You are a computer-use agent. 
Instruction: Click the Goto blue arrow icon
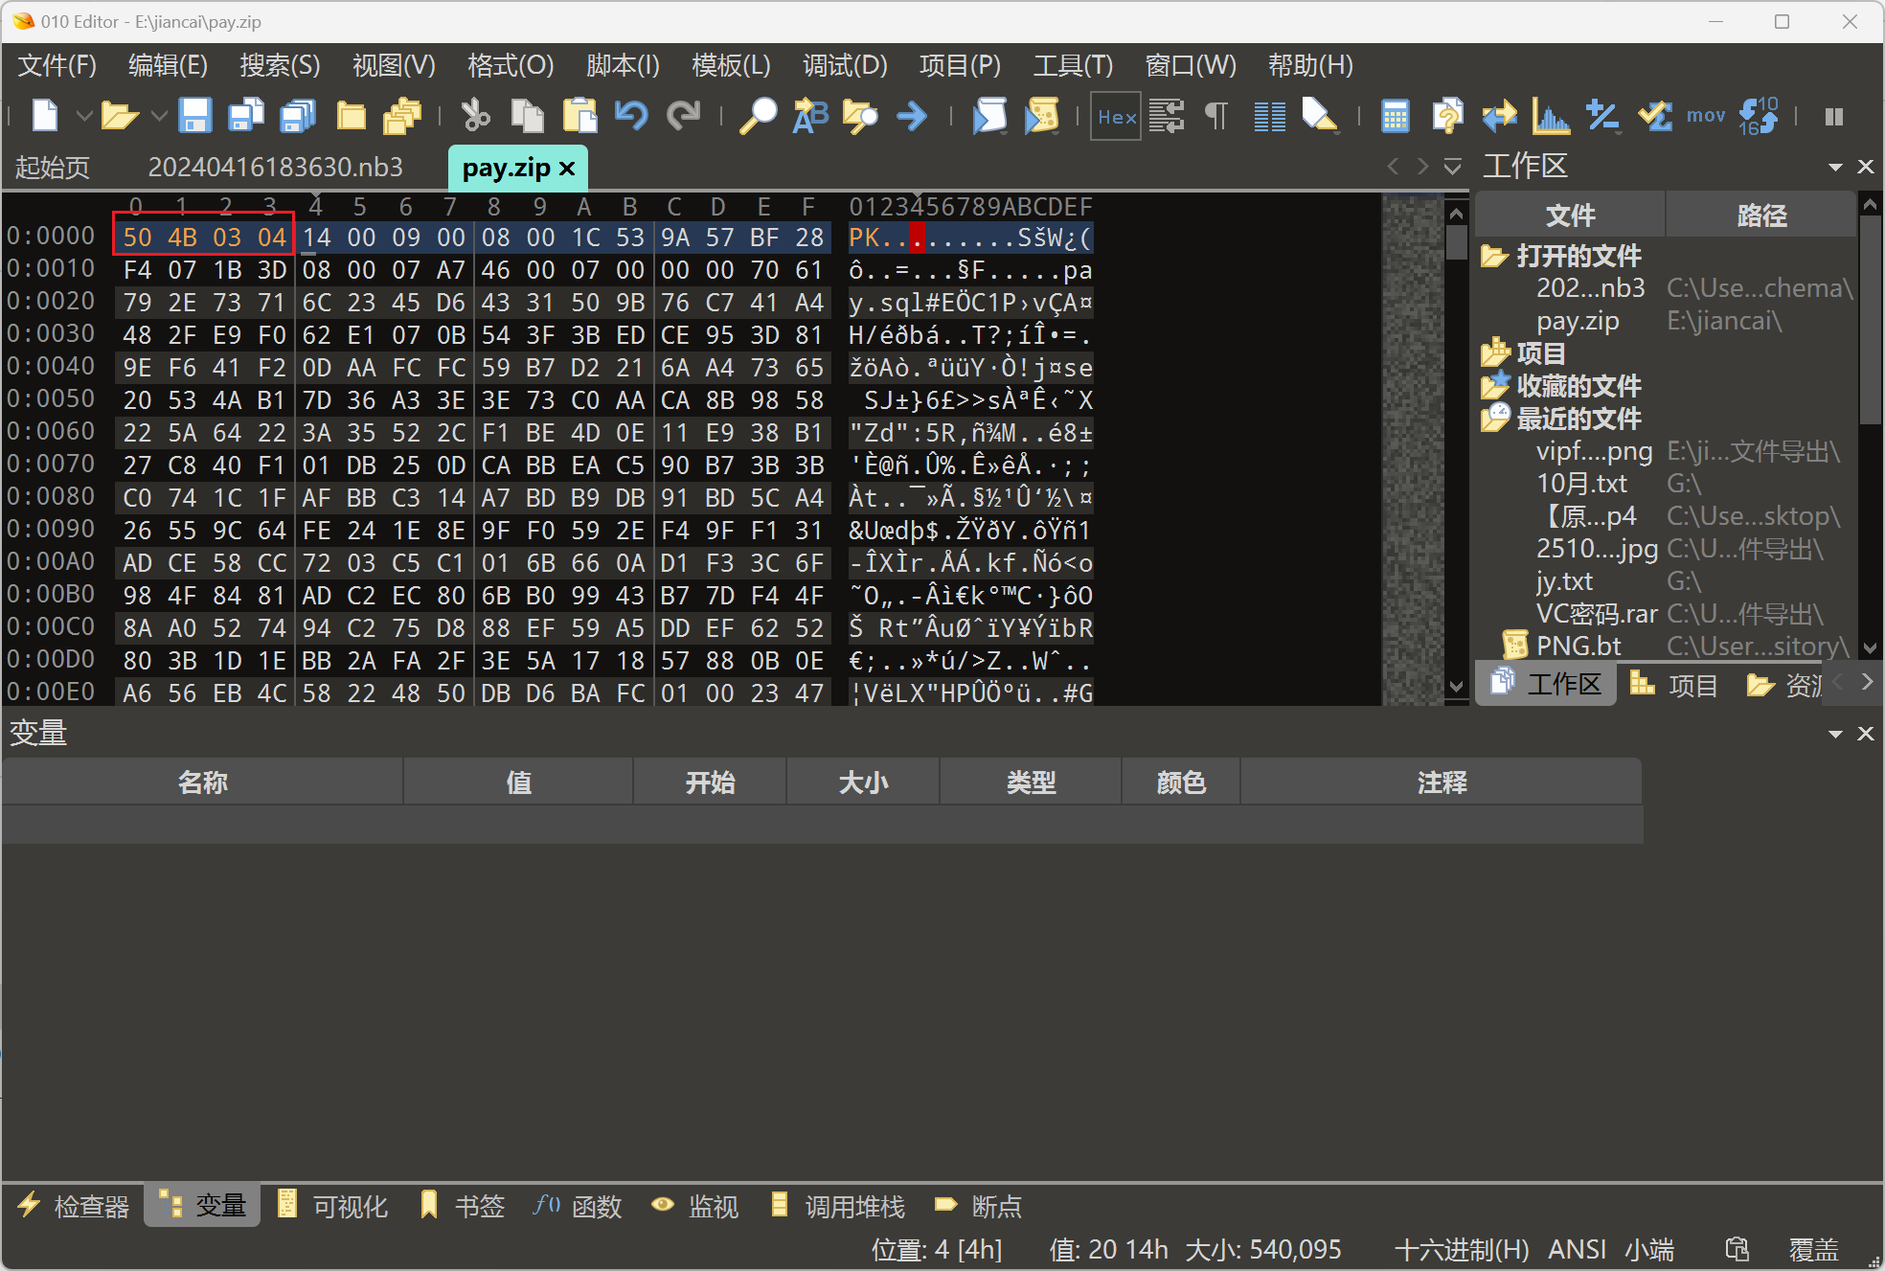tap(912, 116)
